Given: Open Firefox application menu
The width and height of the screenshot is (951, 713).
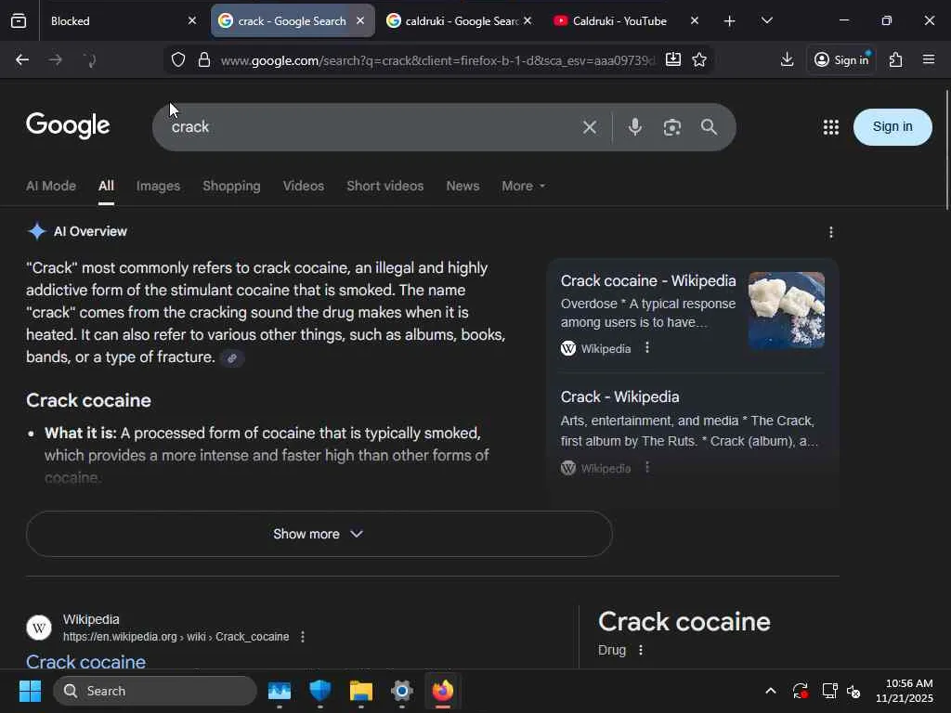Looking at the screenshot, I should pos(929,59).
